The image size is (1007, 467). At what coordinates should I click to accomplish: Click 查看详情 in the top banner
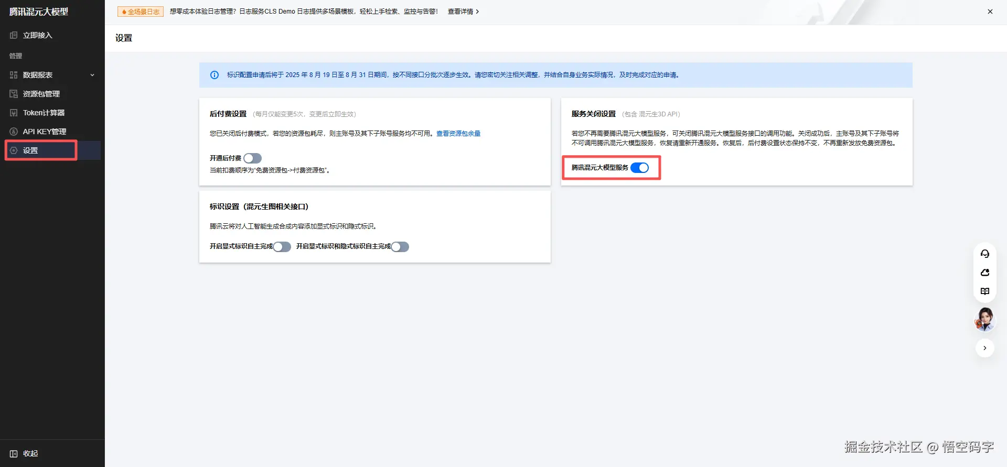463,12
